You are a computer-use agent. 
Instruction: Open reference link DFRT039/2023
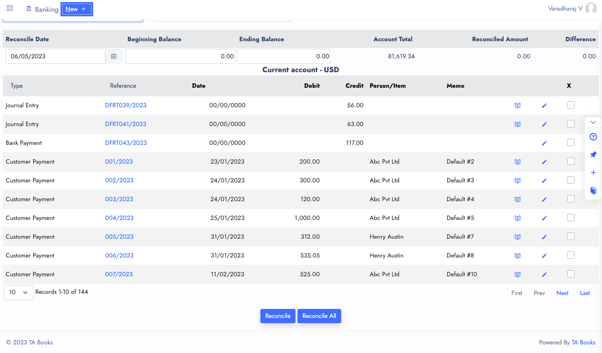tap(125, 105)
